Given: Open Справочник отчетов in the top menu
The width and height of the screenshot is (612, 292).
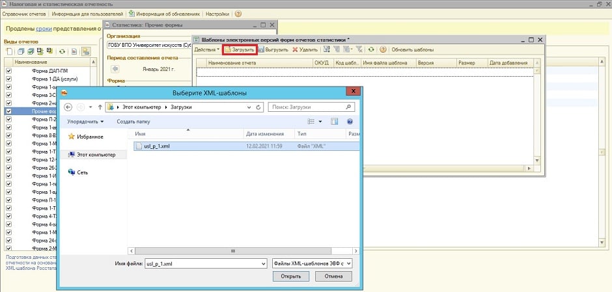Looking at the screenshot, I should click(x=23, y=14).
